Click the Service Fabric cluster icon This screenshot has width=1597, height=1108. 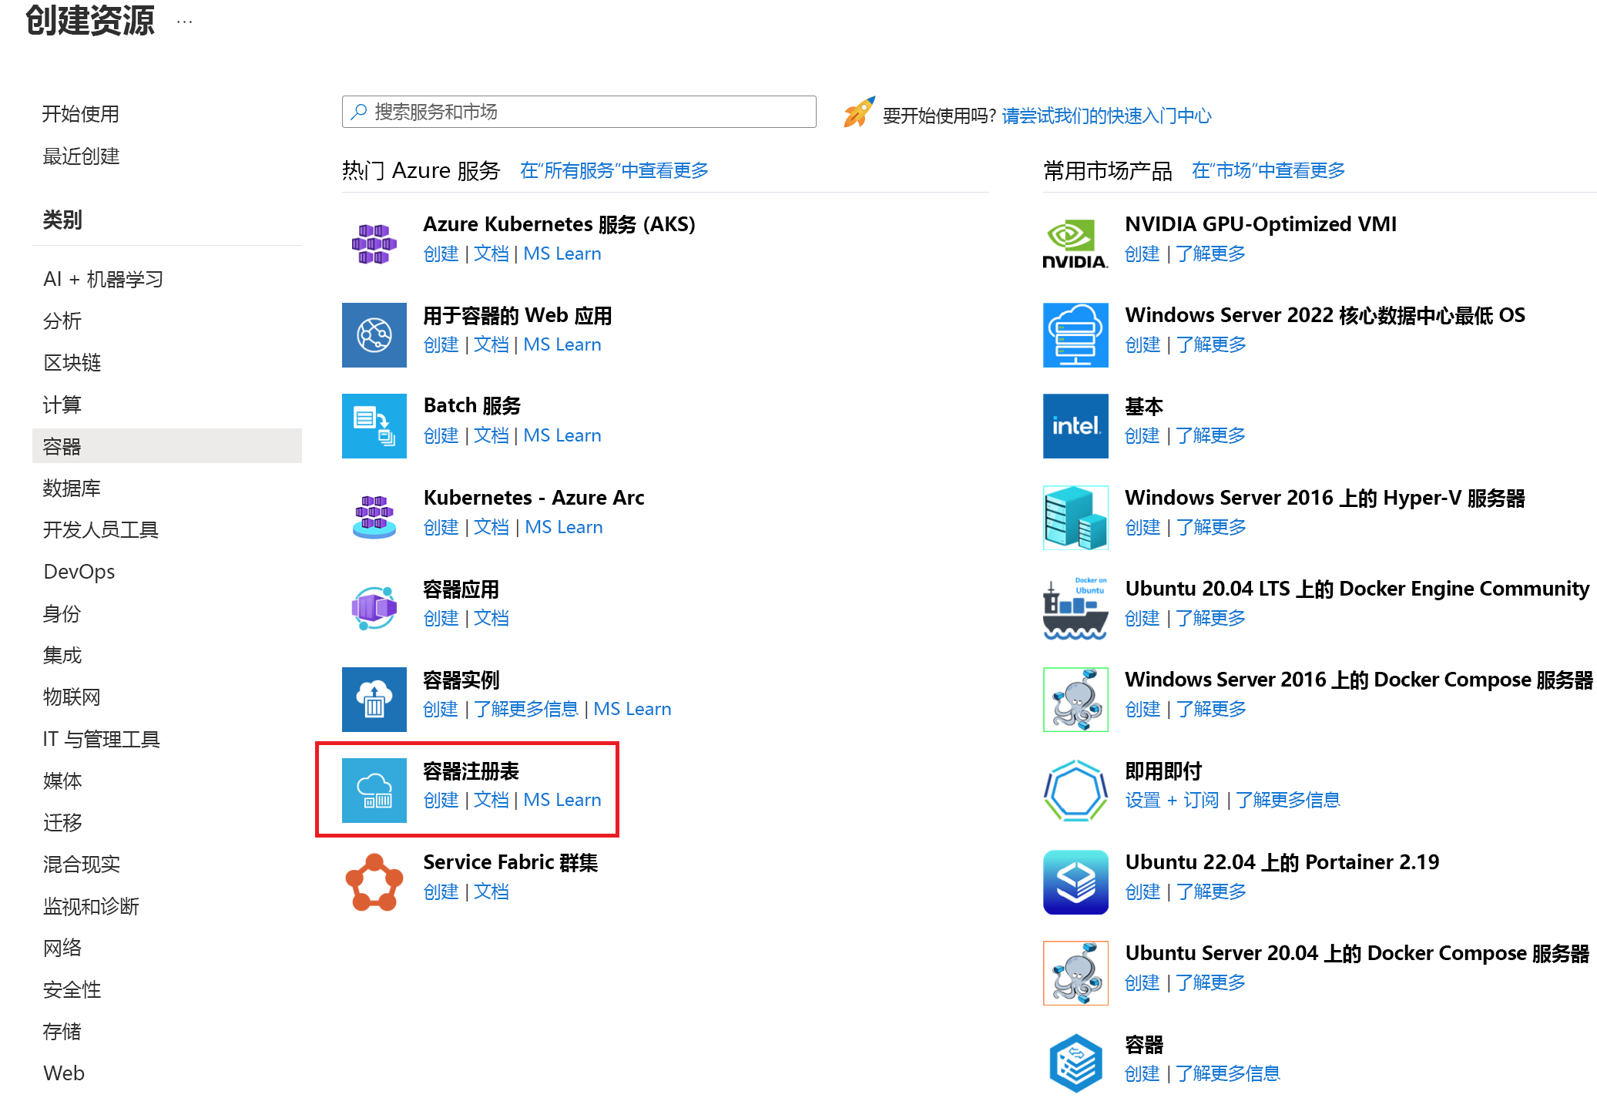pyautogui.click(x=374, y=881)
